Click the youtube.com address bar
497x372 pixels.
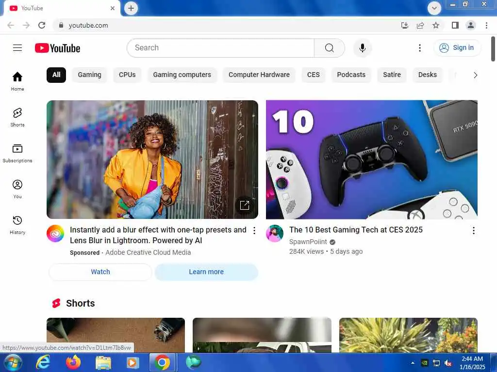pyautogui.click(x=228, y=25)
